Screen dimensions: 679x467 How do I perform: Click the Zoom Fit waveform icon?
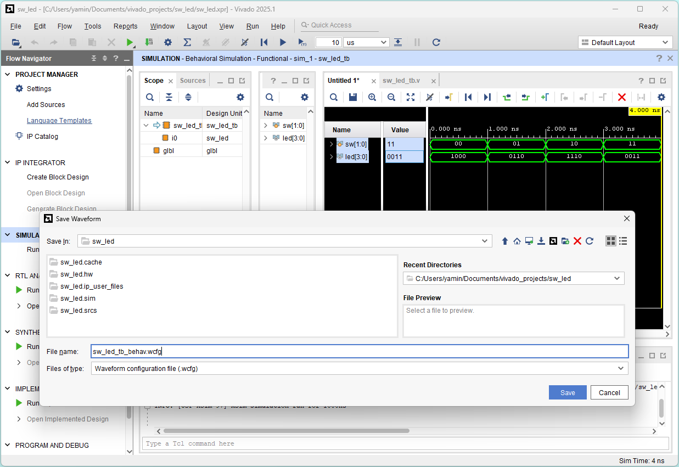pyautogui.click(x=411, y=97)
